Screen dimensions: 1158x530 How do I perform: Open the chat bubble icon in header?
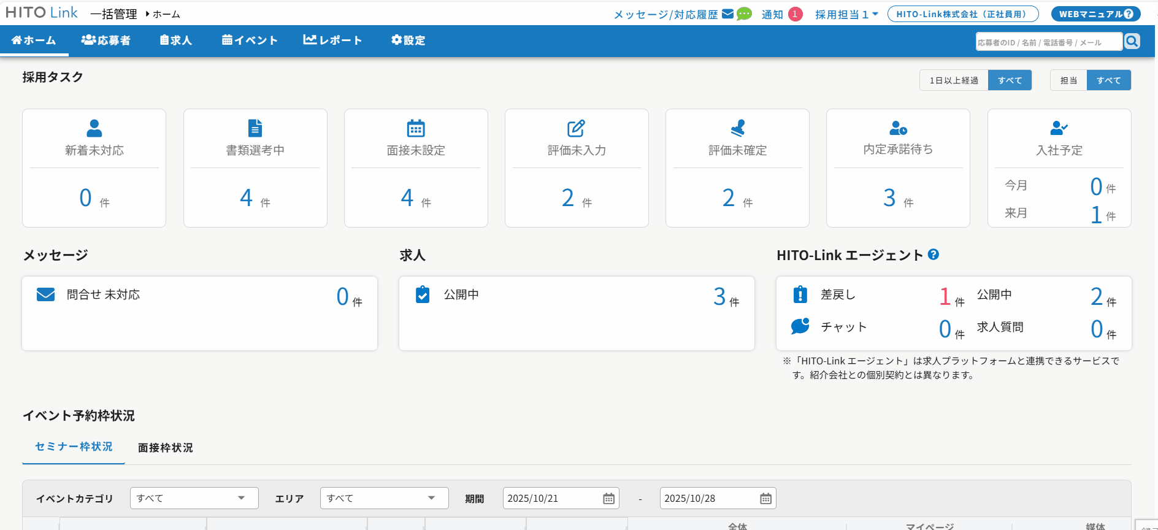744,14
